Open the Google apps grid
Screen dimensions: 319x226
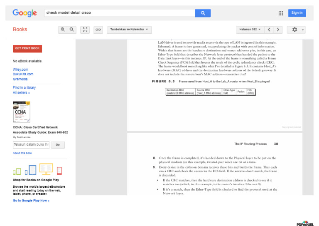(280, 13)
